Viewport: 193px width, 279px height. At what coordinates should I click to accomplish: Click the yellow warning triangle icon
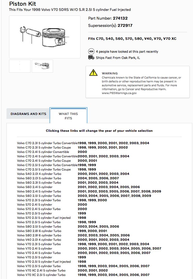tap(93, 73)
